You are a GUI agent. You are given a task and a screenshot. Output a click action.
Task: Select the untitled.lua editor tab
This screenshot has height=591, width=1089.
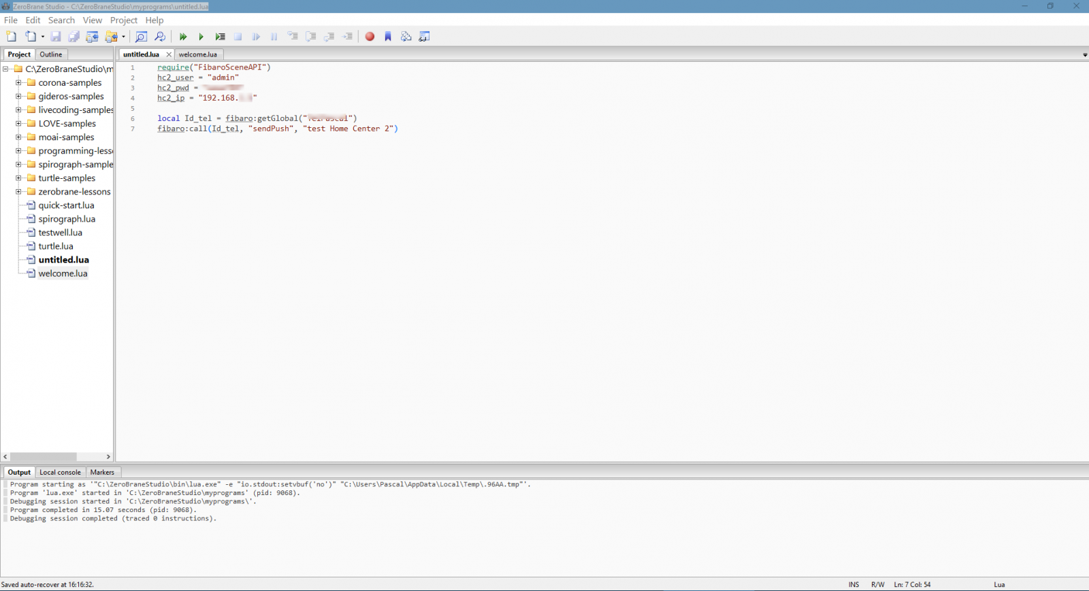[x=141, y=54]
